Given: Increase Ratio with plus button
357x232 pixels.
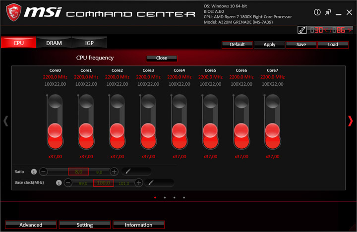Looking at the screenshot, I should (114, 172).
